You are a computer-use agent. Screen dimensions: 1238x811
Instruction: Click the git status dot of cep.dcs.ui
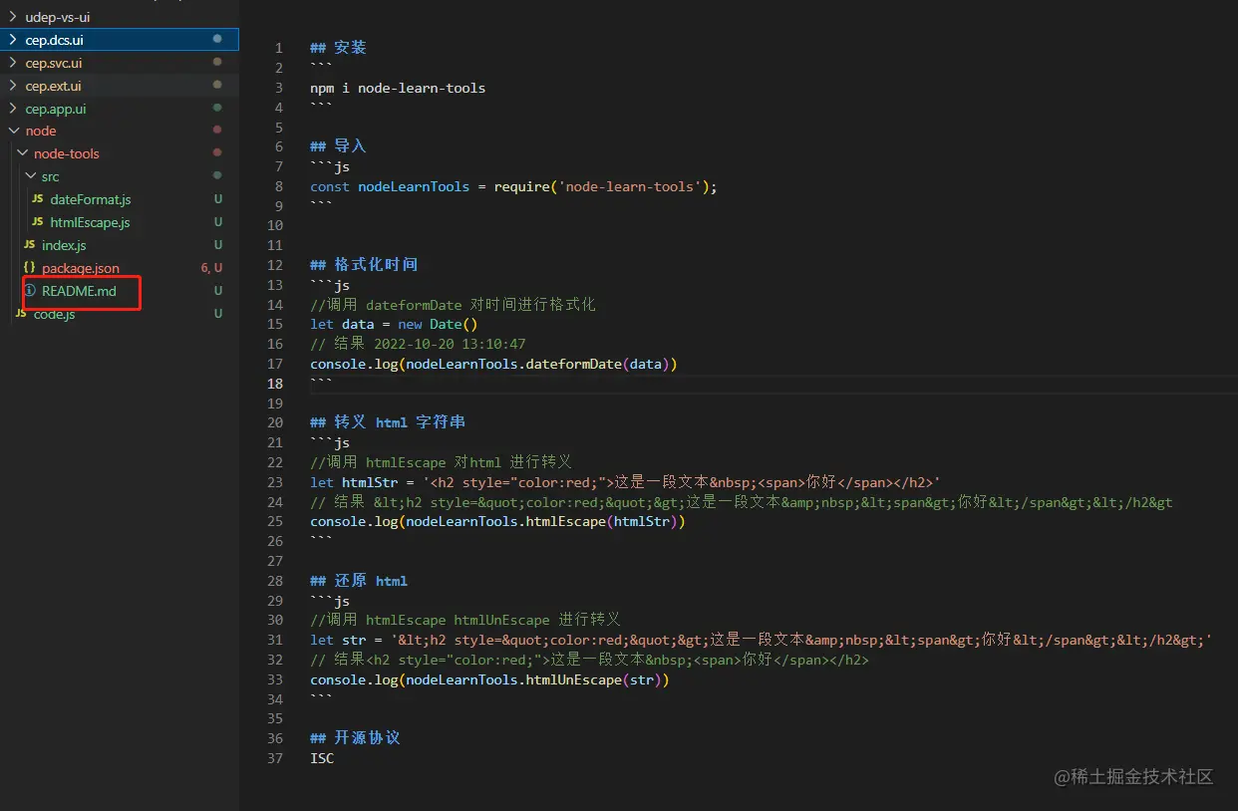[217, 40]
